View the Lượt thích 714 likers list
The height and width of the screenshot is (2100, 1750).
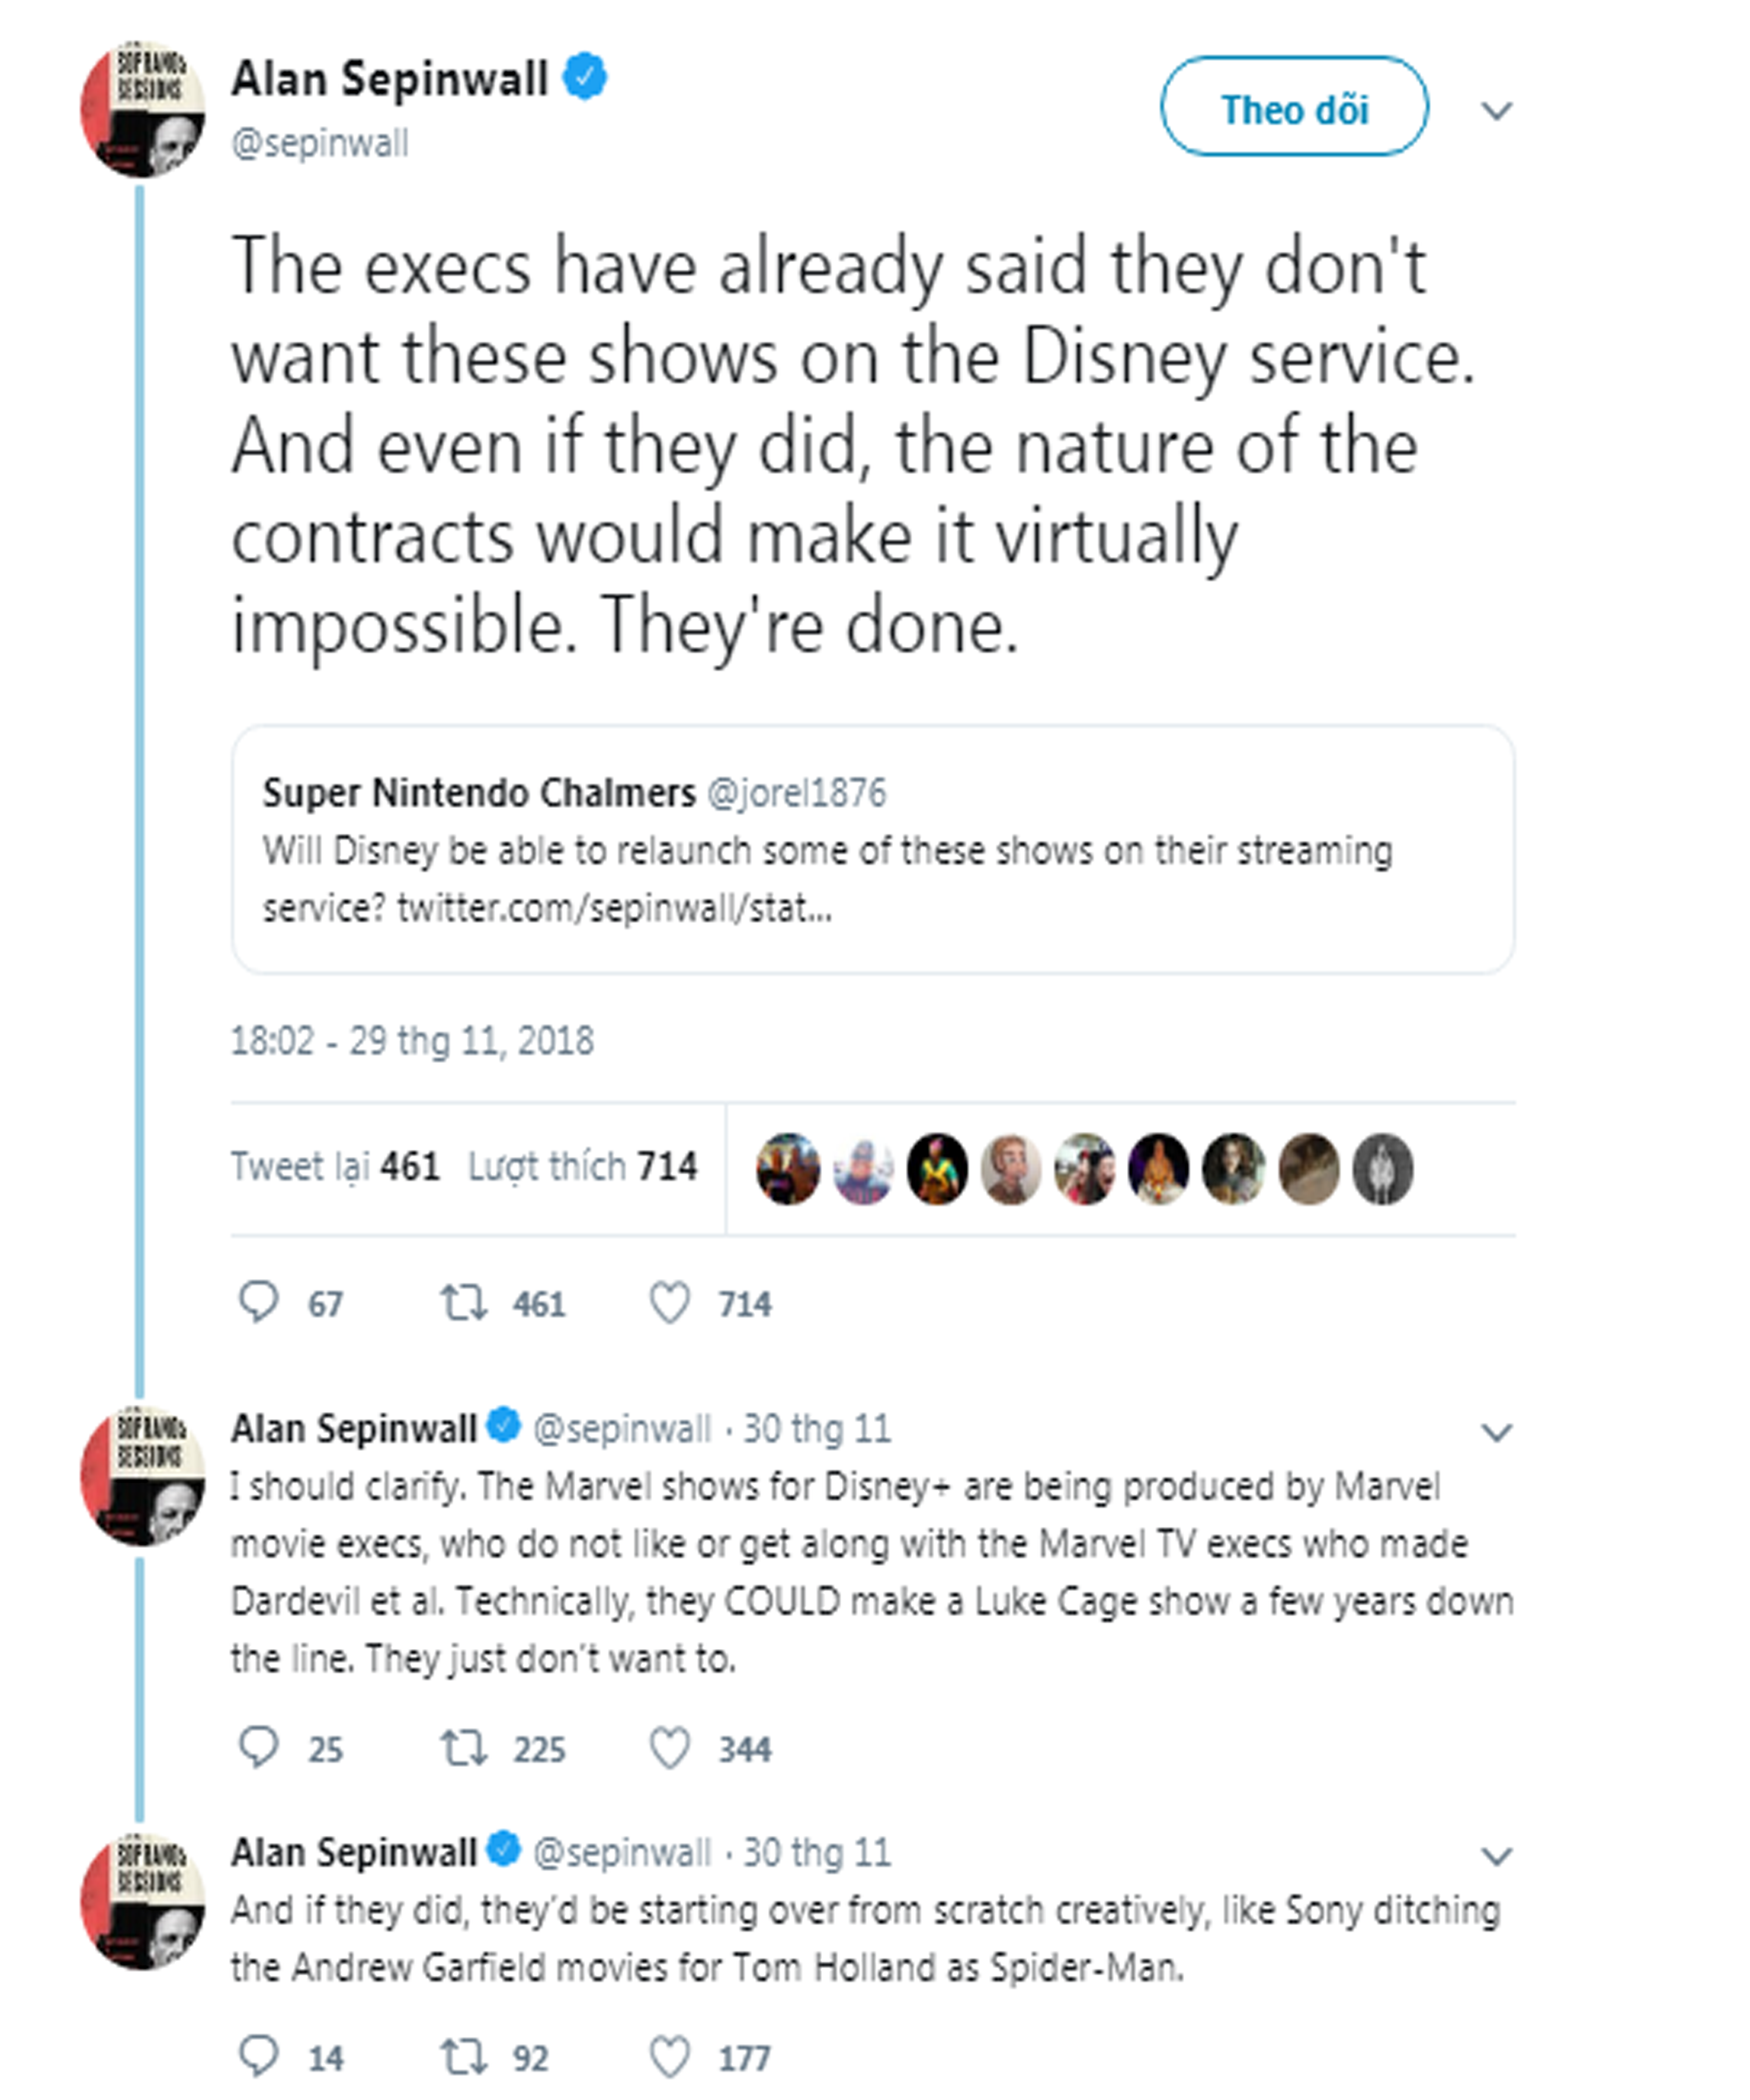(x=582, y=1166)
